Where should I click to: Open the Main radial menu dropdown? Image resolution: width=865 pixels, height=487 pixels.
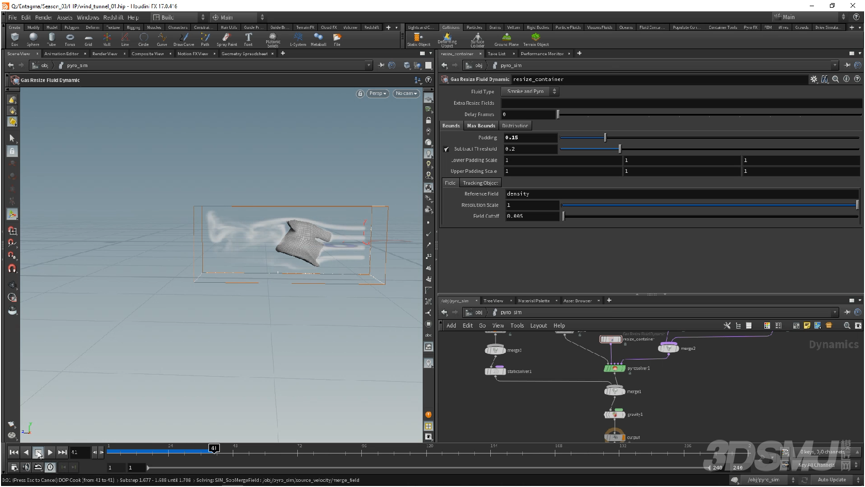[x=238, y=17]
